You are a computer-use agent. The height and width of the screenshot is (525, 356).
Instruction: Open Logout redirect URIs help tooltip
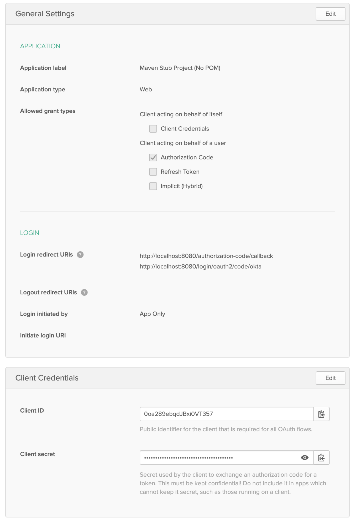[x=84, y=292]
